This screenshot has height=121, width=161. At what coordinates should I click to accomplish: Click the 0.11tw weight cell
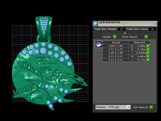[141, 60]
